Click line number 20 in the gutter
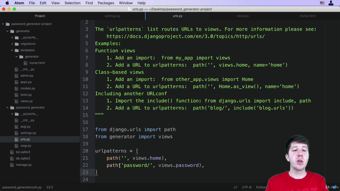The width and height of the screenshot is (340, 191). (85, 151)
